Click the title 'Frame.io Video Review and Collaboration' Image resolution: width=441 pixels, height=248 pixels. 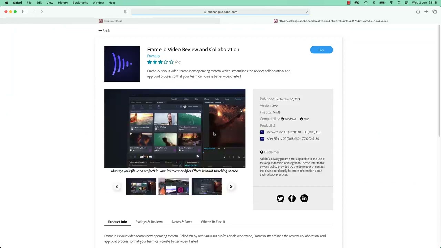click(193, 49)
